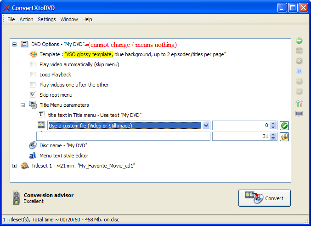Click the move up arrow icon

pos(299,81)
